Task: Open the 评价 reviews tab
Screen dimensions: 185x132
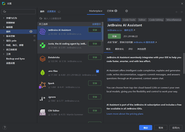Action: pyautogui.click(x=131, y=49)
